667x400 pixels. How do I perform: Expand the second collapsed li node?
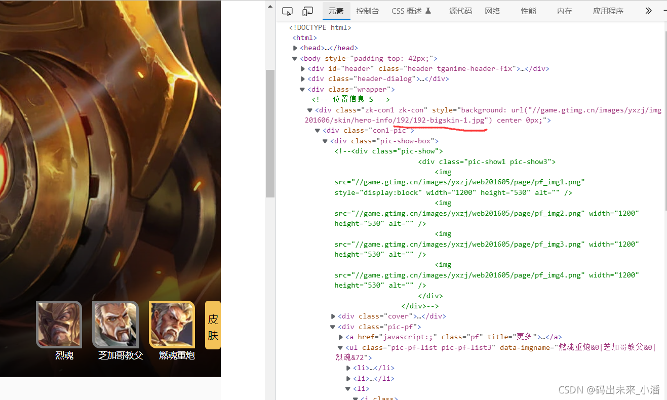[x=348, y=378]
